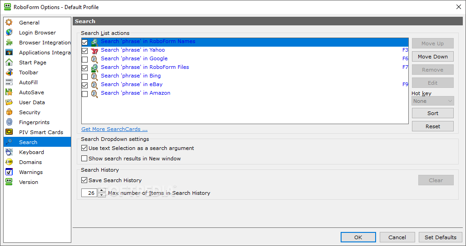Increase max Search History items with up arrow
This screenshot has height=246, width=466.
click(102, 191)
